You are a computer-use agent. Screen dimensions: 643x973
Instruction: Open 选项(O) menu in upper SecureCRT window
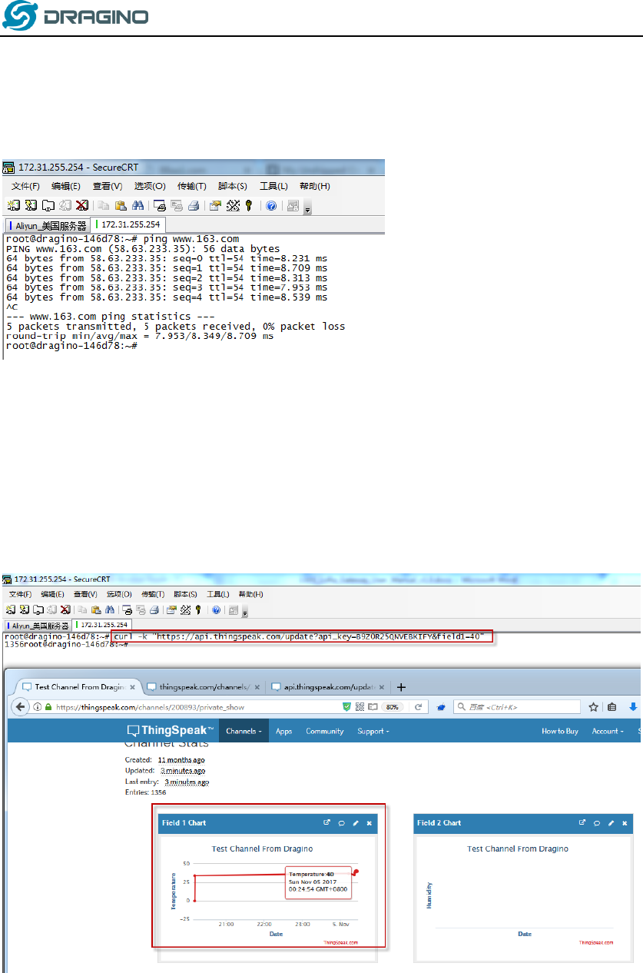(x=150, y=186)
